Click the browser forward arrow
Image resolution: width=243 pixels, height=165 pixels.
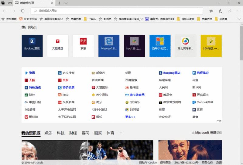tap(14, 11)
